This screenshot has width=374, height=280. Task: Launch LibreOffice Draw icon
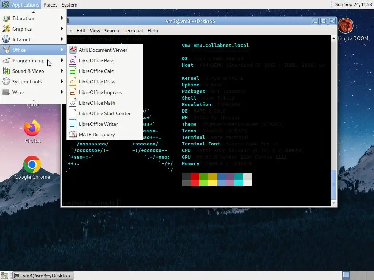73,82
